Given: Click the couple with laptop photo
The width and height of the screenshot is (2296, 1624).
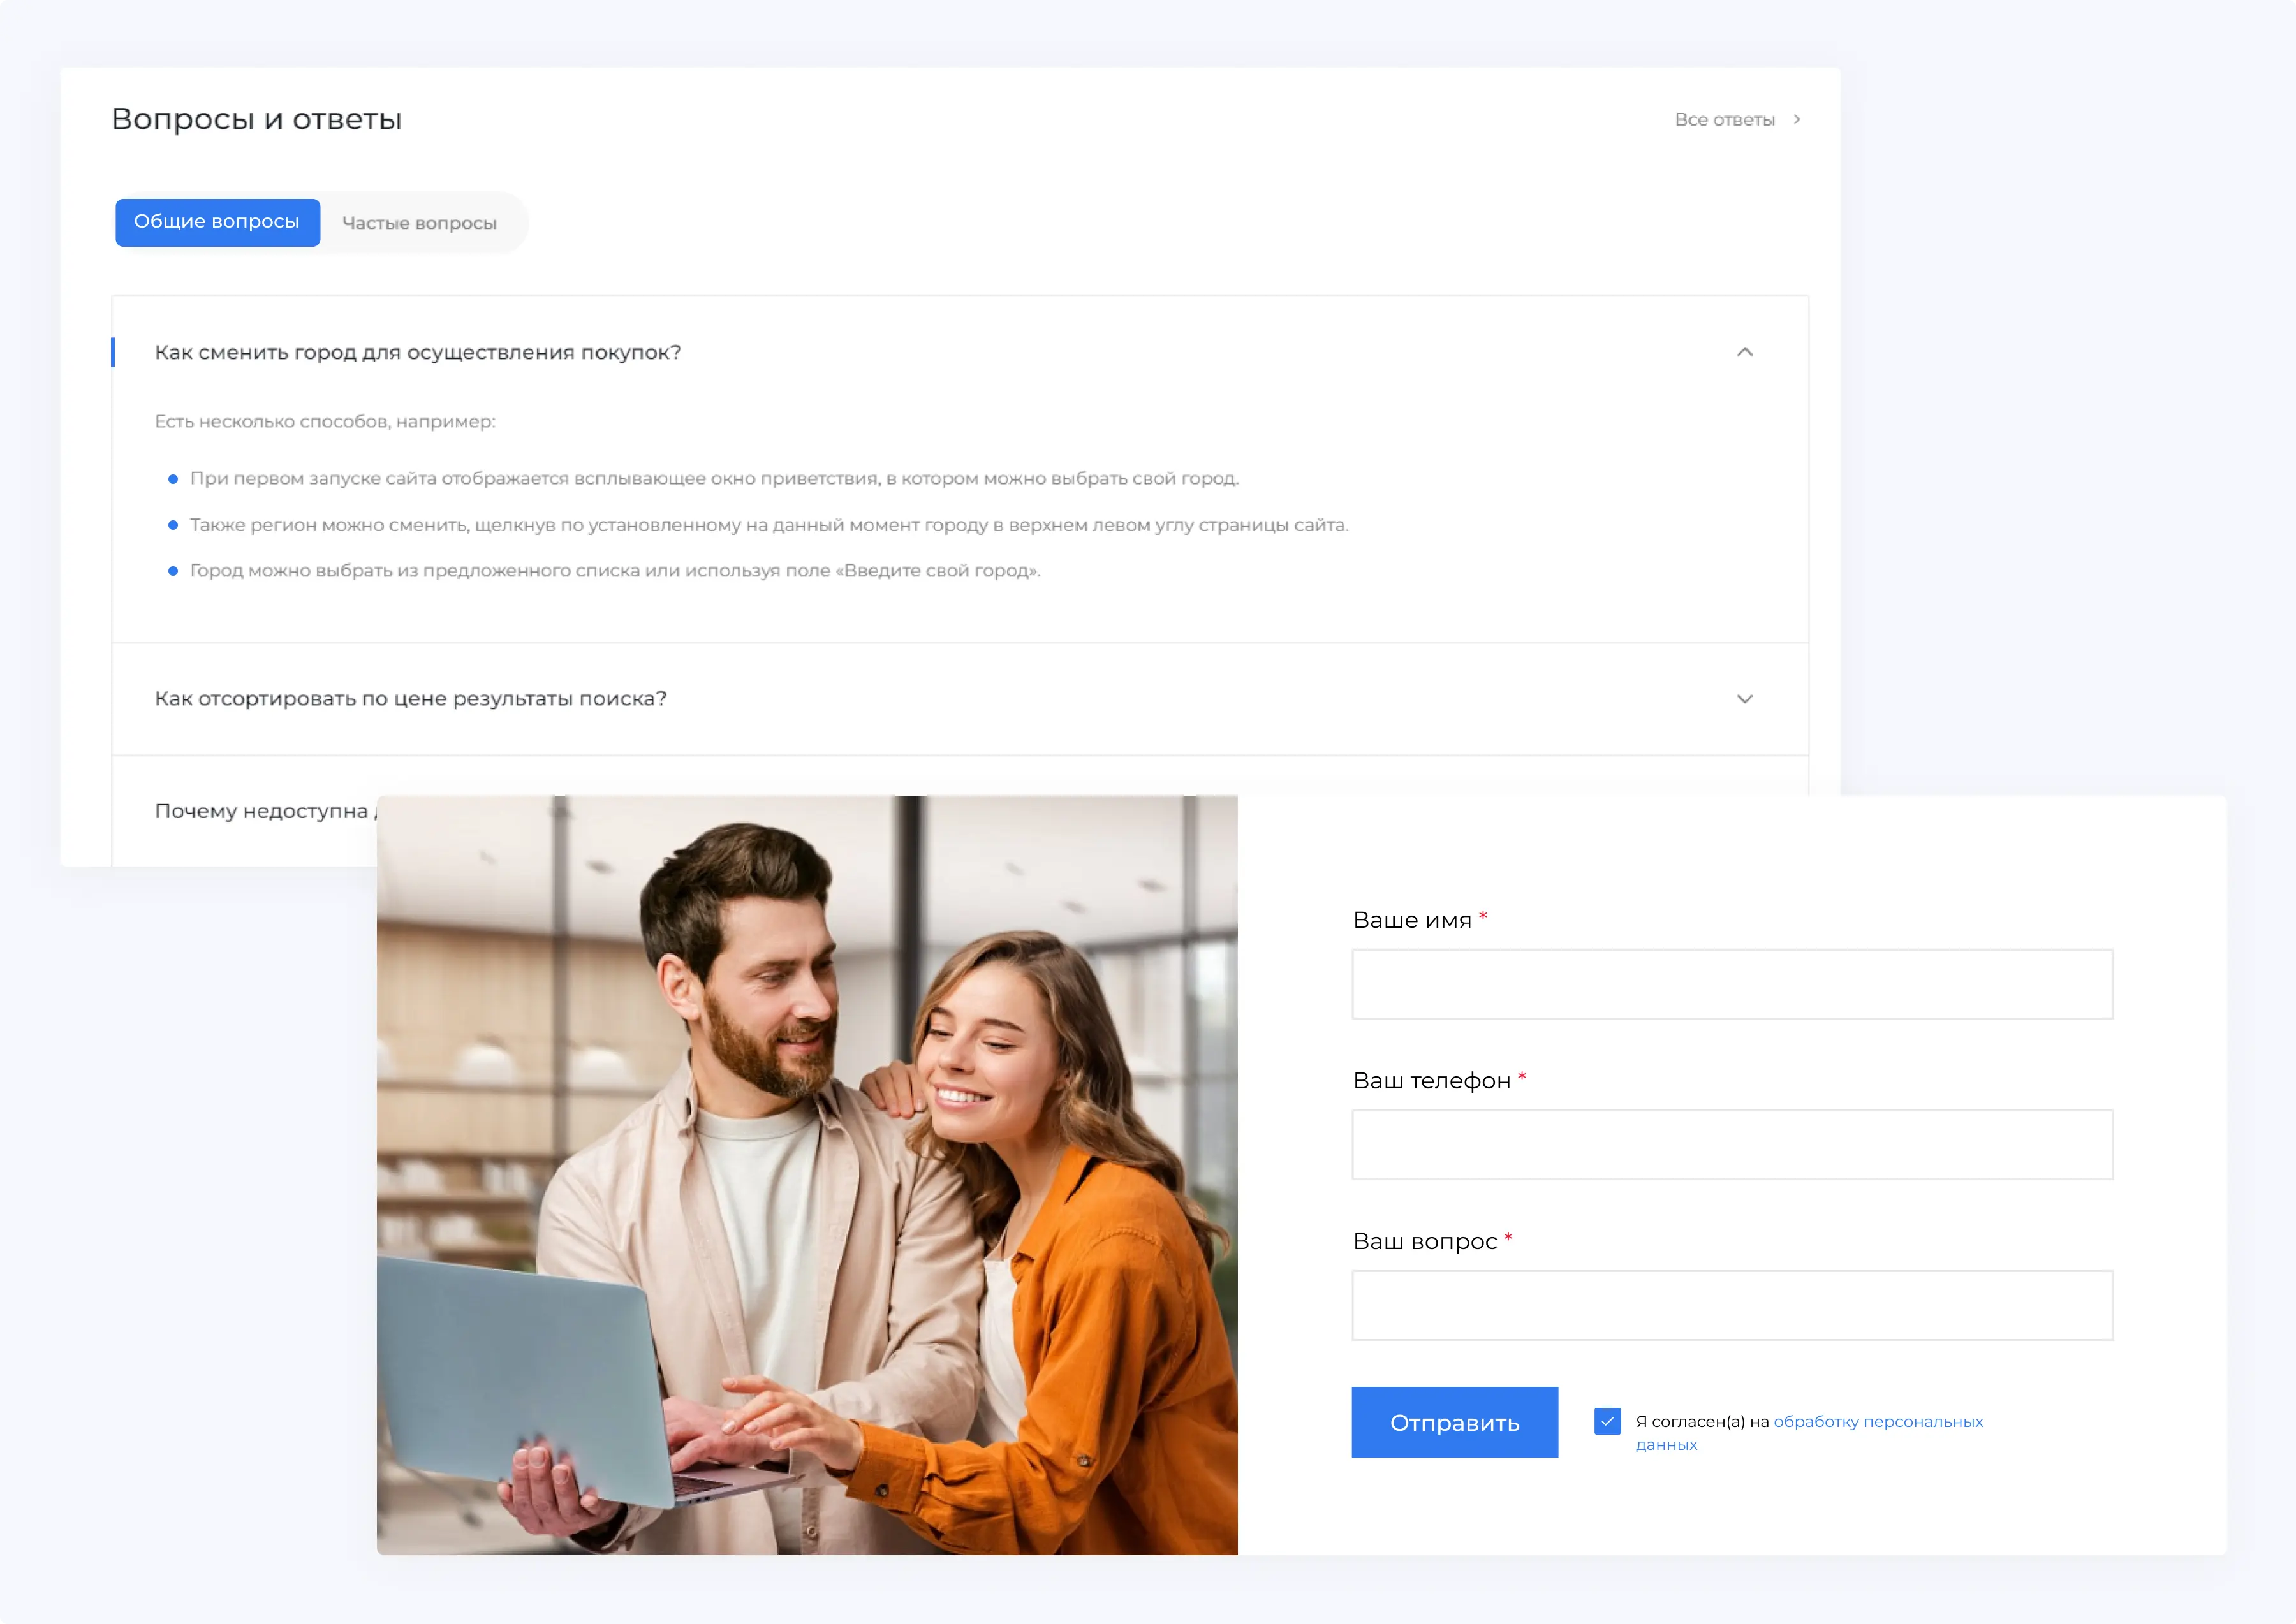Looking at the screenshot, I should click(806, 1175).
